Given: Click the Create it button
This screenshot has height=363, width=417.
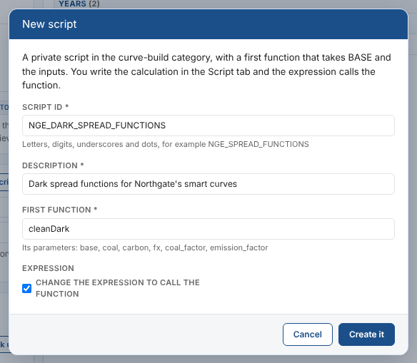Looking at the screenshot, I should coord(366,334).
